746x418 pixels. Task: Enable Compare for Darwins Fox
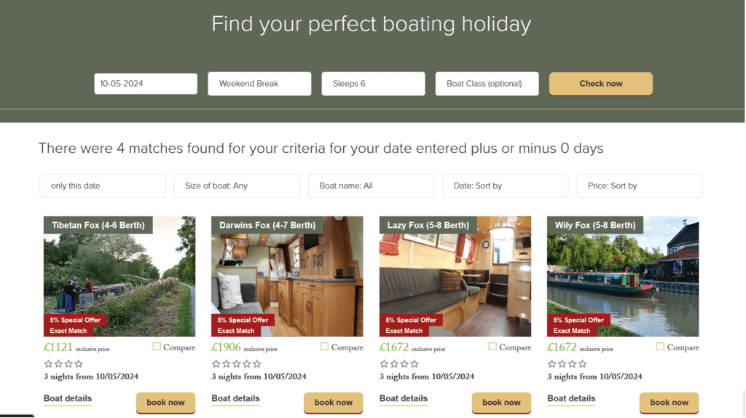point(325,347)
